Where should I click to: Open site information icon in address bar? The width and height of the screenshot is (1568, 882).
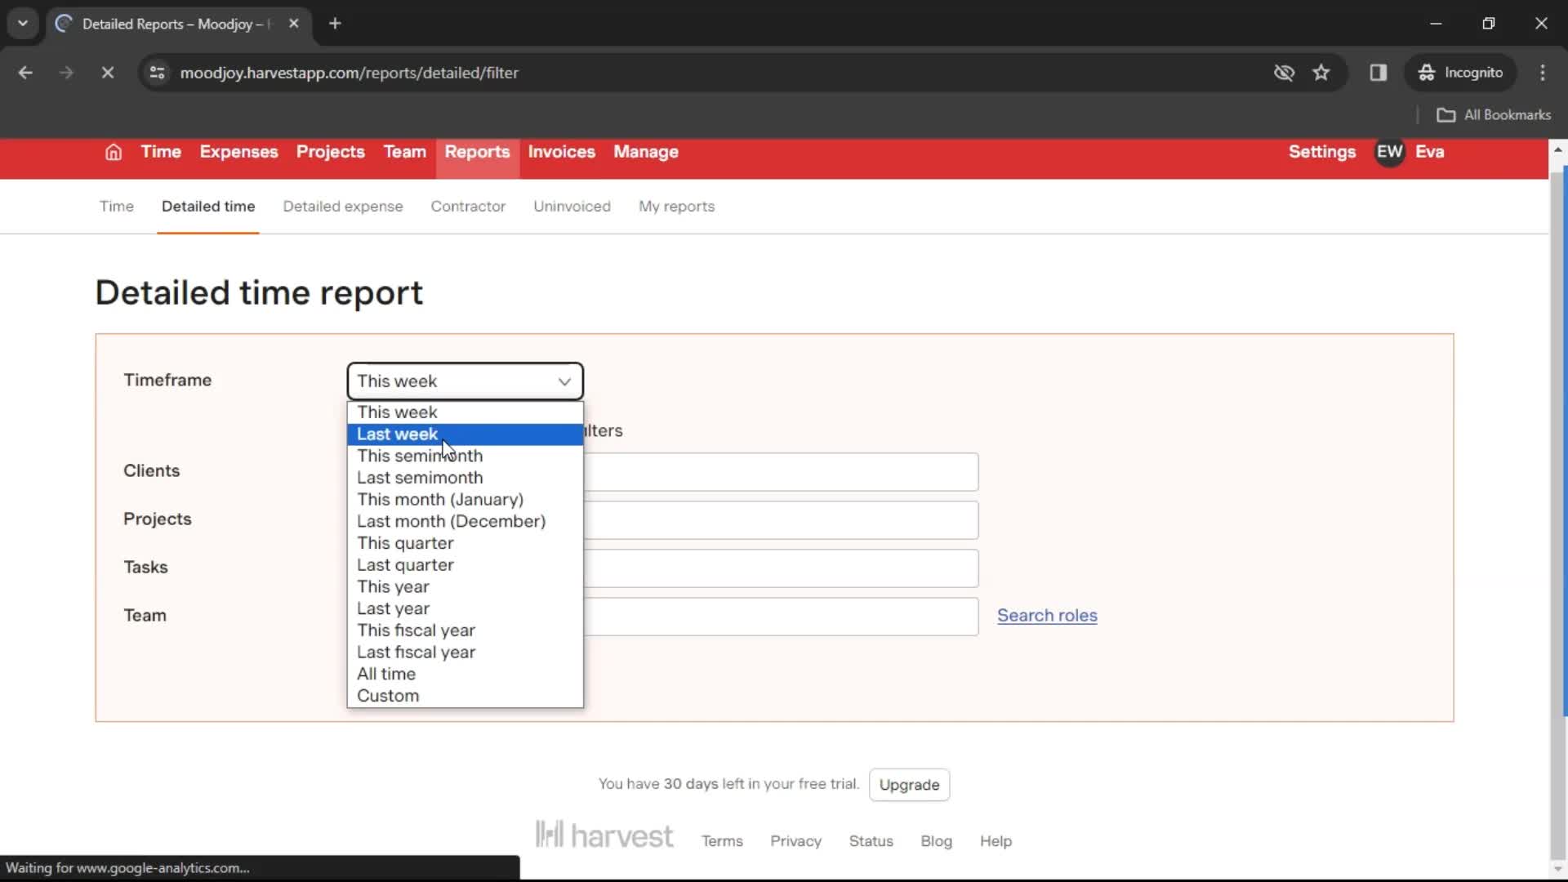pyautogui.click(x=157, y=73)
